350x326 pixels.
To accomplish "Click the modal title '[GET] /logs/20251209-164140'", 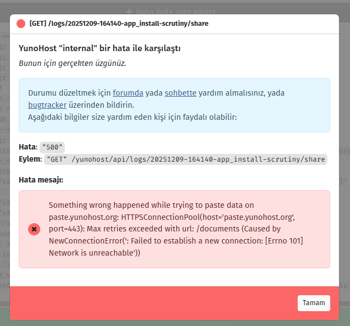I will pyautogui.click(x=119, y=24).
